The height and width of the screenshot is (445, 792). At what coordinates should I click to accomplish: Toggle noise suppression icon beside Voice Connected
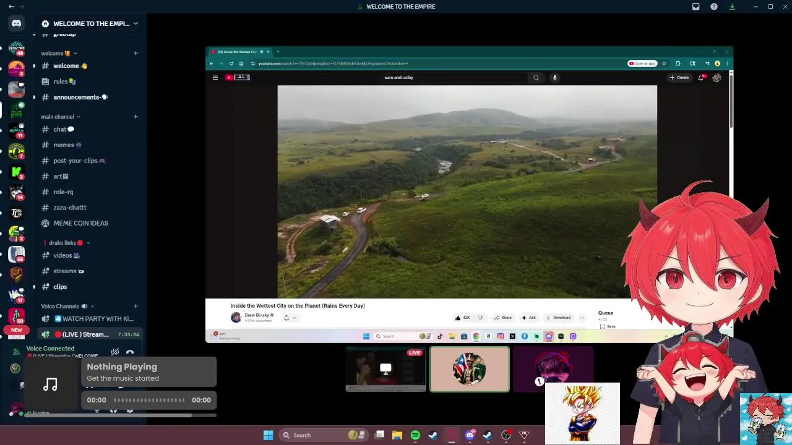(115, 352)
